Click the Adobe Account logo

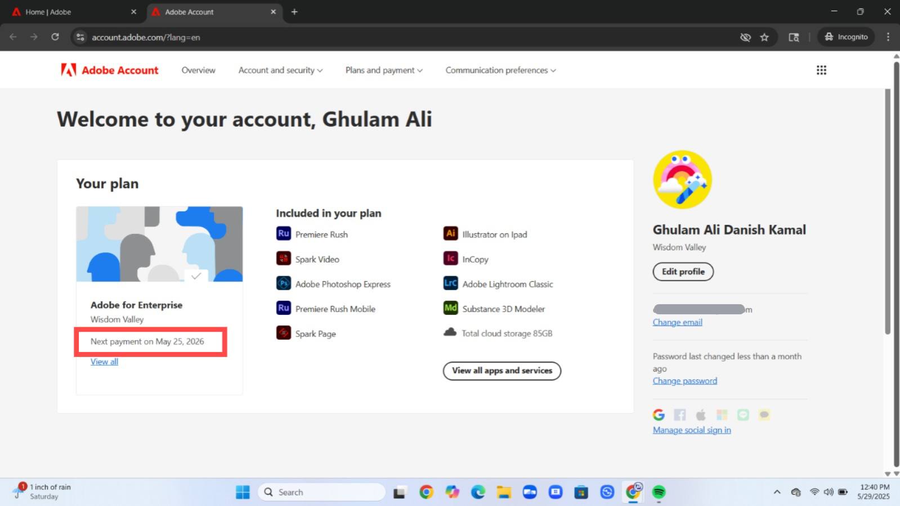pos(110,70)
